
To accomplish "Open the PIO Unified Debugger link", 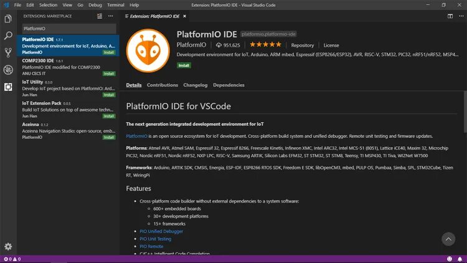I will click(x=161, y=231).
